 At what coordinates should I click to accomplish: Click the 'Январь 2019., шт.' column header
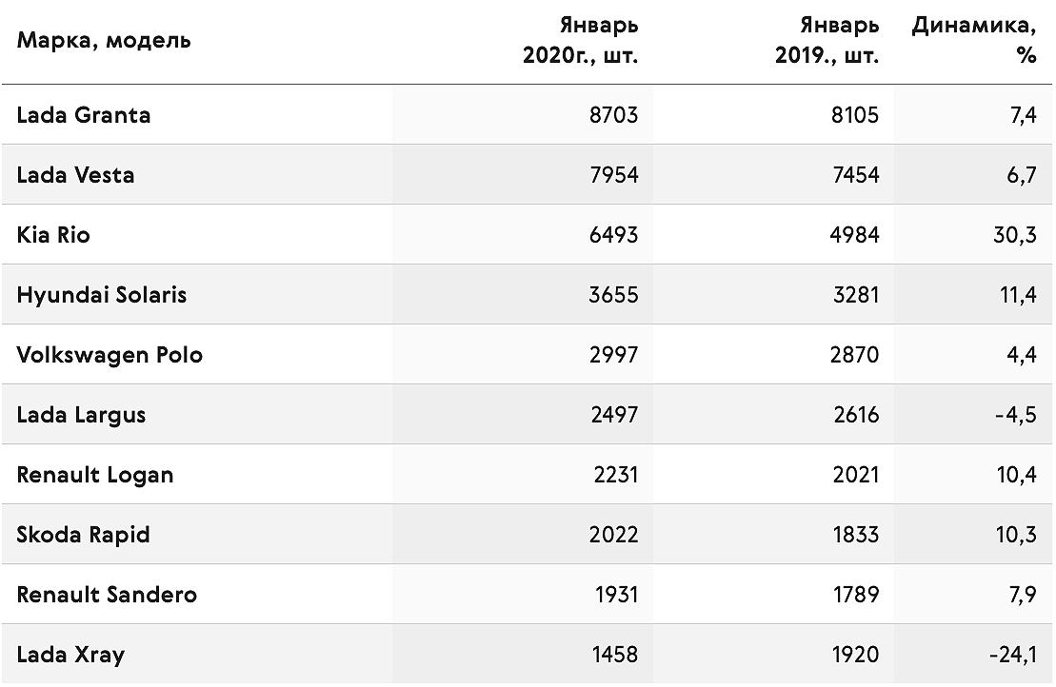pos(827,40)
